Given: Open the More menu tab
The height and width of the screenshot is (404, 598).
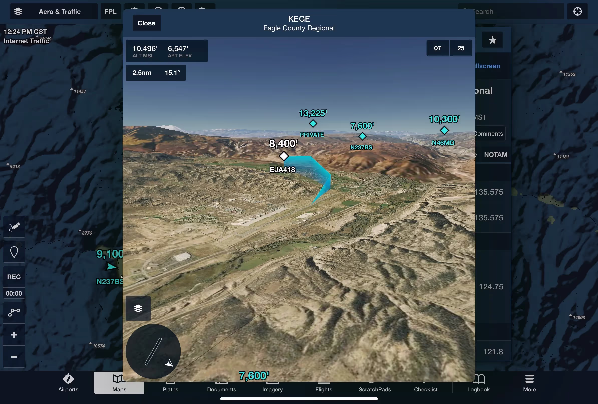Looking at the screenshot, I should coord(530,383).
